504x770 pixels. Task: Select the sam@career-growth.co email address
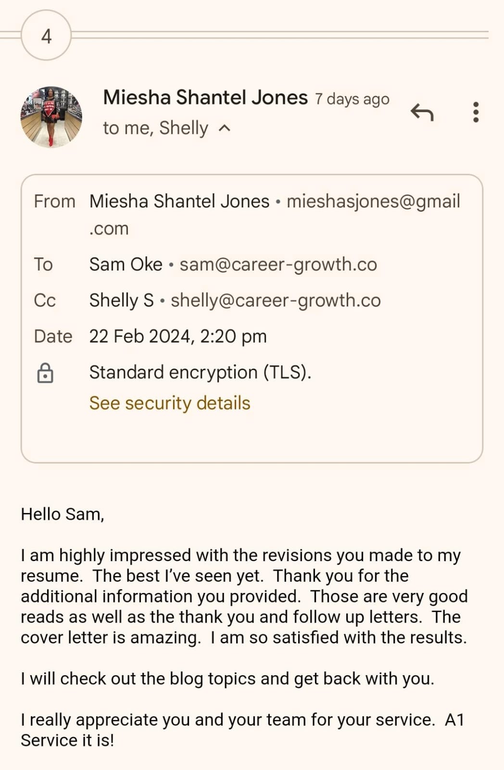tap(278, 264)
